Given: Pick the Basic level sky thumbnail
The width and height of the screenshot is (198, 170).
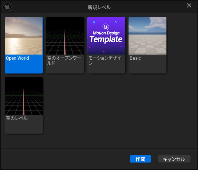Looking at the screenshot, I should (147, 36).
